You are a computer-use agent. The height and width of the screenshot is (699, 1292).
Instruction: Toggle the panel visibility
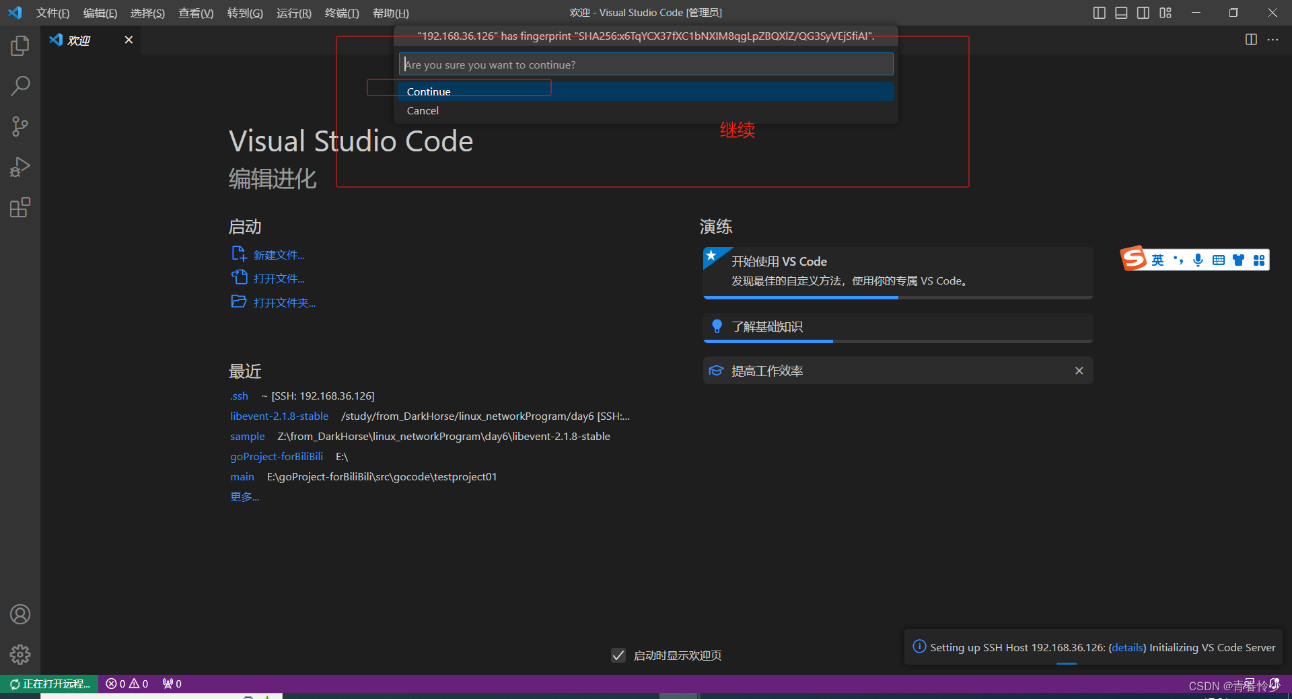1120,12
